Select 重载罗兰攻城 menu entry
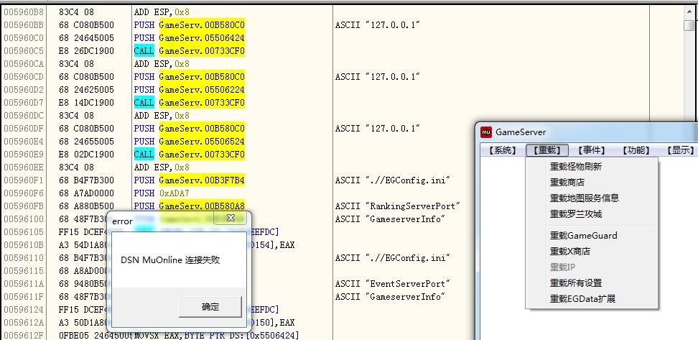Image resolution: width=698 pixels, height=340 pixels. click(592, 214)
